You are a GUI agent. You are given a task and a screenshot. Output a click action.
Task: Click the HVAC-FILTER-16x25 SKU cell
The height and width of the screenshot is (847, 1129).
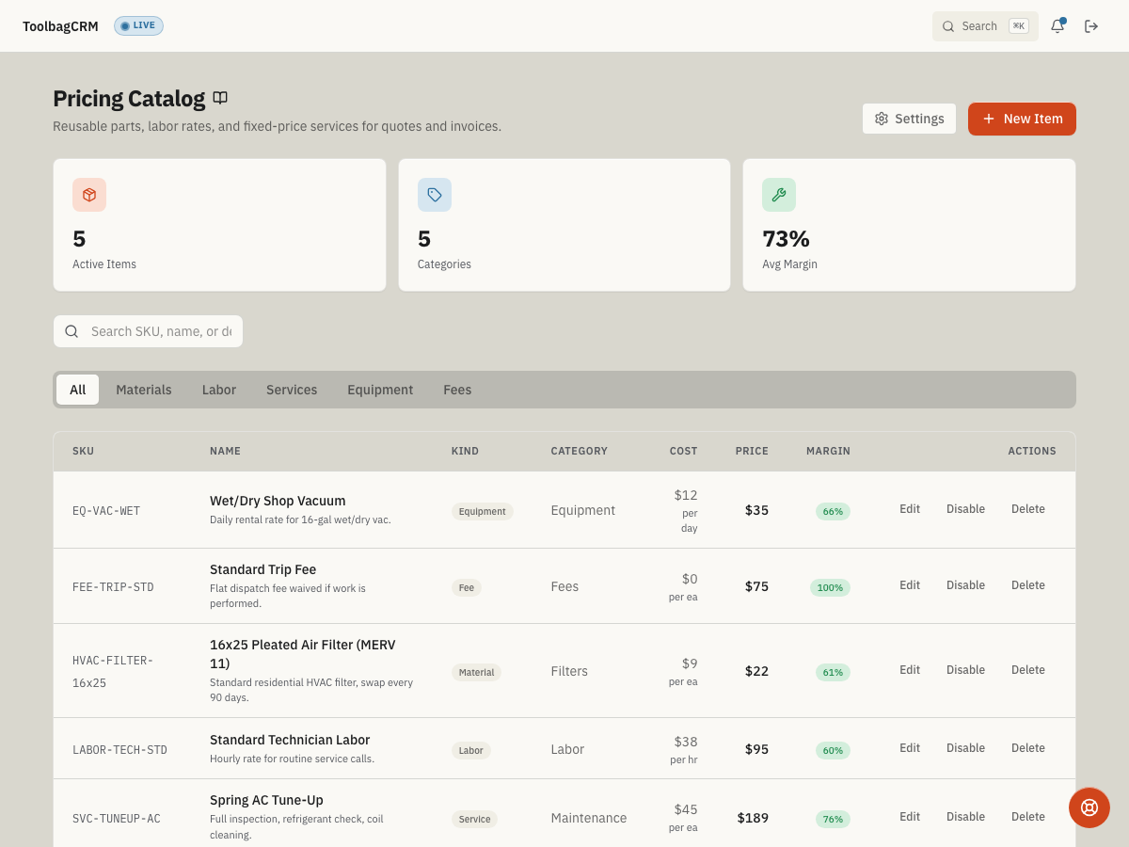(x=113, y=672)
